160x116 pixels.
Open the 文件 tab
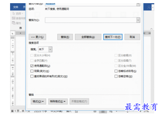16,7
